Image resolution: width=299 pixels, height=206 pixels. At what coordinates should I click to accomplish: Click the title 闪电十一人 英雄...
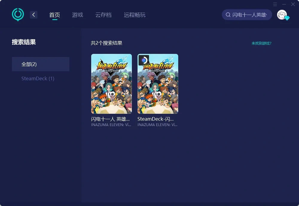pos(110,119)
